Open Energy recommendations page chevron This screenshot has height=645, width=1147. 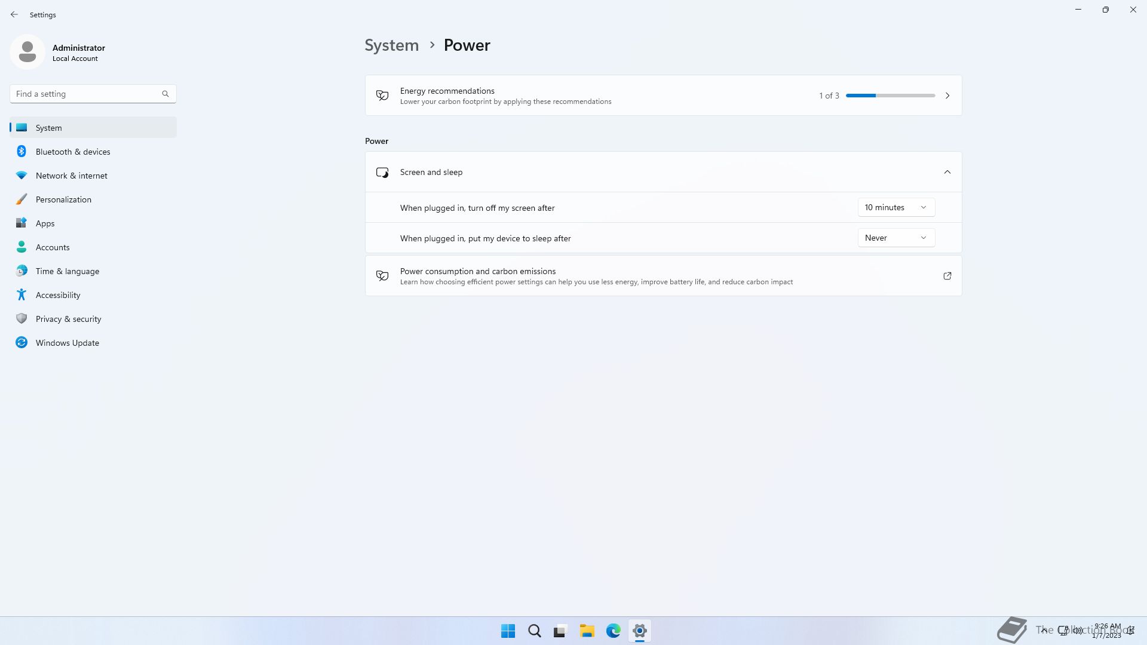947,96
